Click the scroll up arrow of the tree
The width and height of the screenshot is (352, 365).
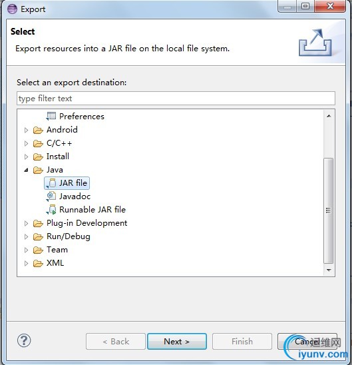329,116
